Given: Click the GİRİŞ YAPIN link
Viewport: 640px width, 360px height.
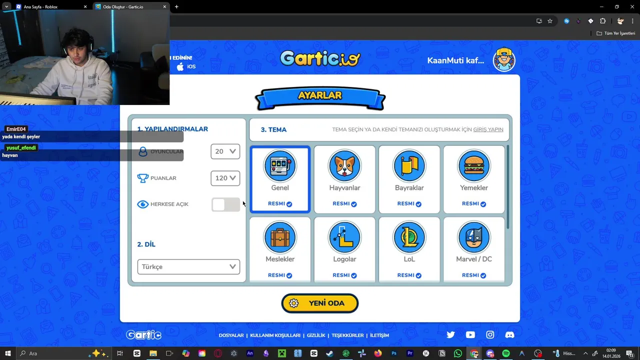Looking at the screenshot, I should click(x=488, y=129).
